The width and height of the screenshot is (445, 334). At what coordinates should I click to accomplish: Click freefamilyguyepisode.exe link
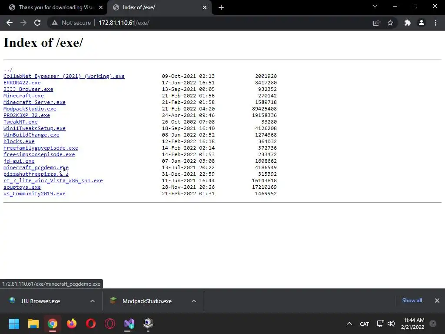click(x=40, y=148)
